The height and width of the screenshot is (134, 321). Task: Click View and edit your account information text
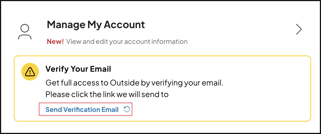point(127,42)
